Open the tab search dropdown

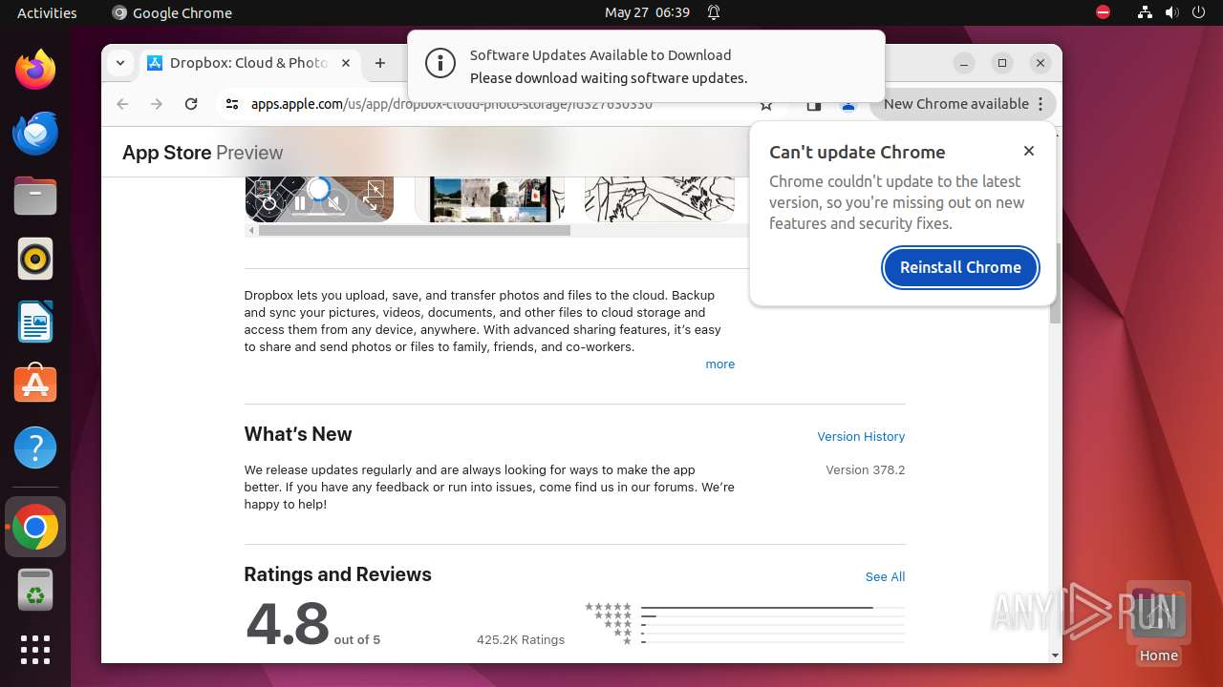tap(119, 63)
